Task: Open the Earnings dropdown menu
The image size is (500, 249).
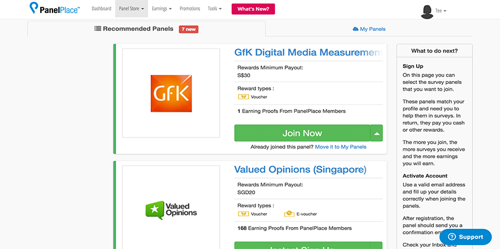Action: (162, 8)
